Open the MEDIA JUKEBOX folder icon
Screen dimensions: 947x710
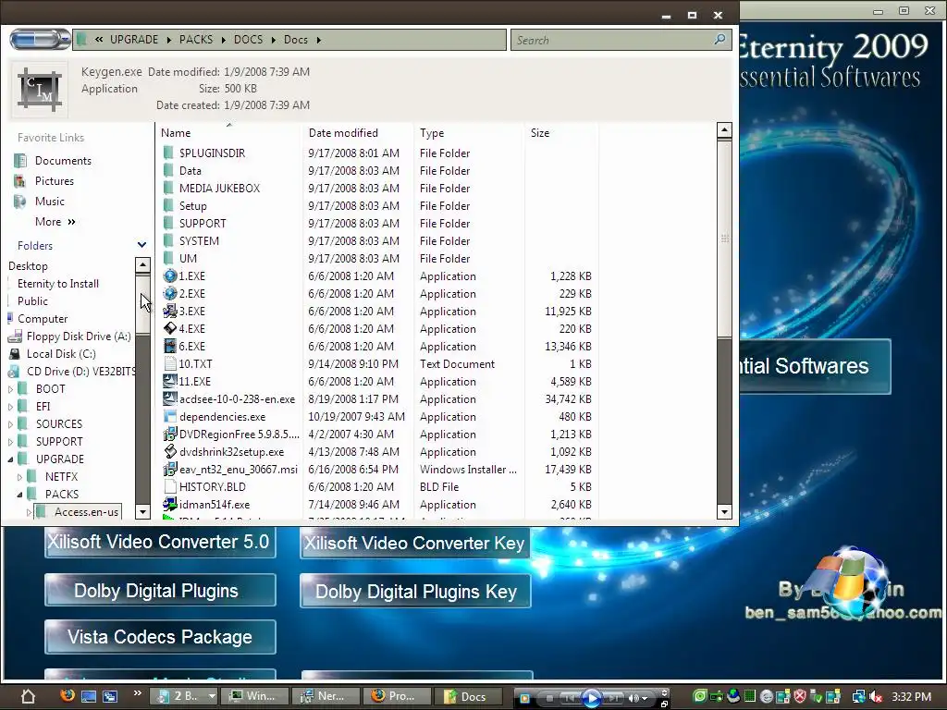(169, 188)
